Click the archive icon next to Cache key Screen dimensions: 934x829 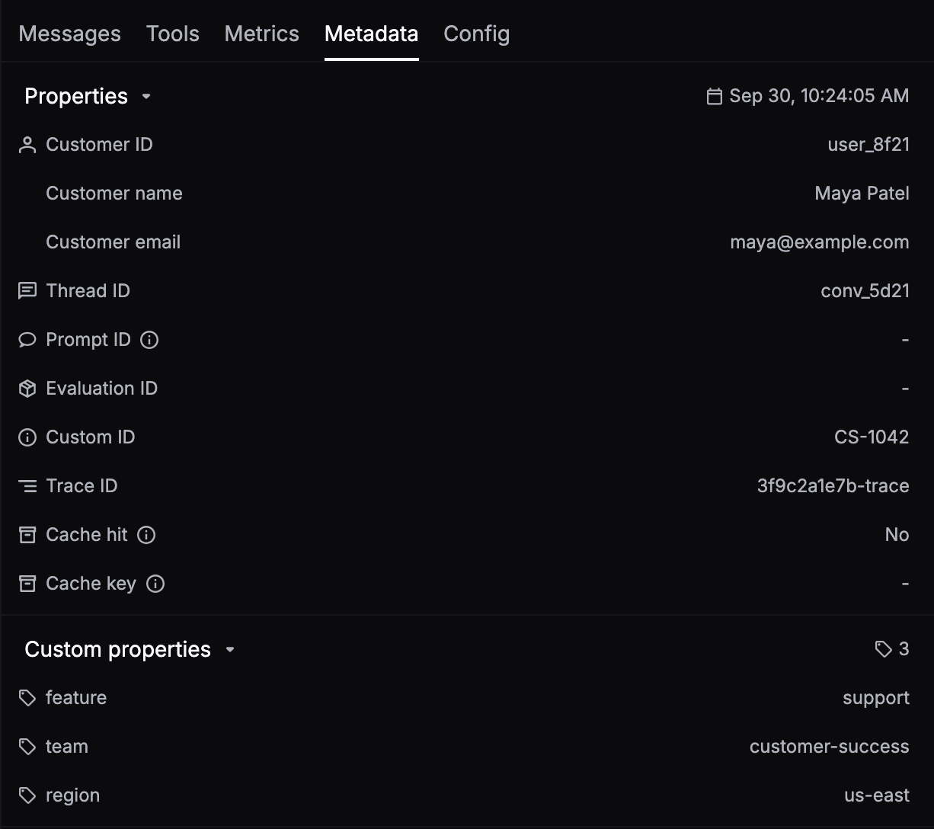pyautogui.click(x=27, y=584)
